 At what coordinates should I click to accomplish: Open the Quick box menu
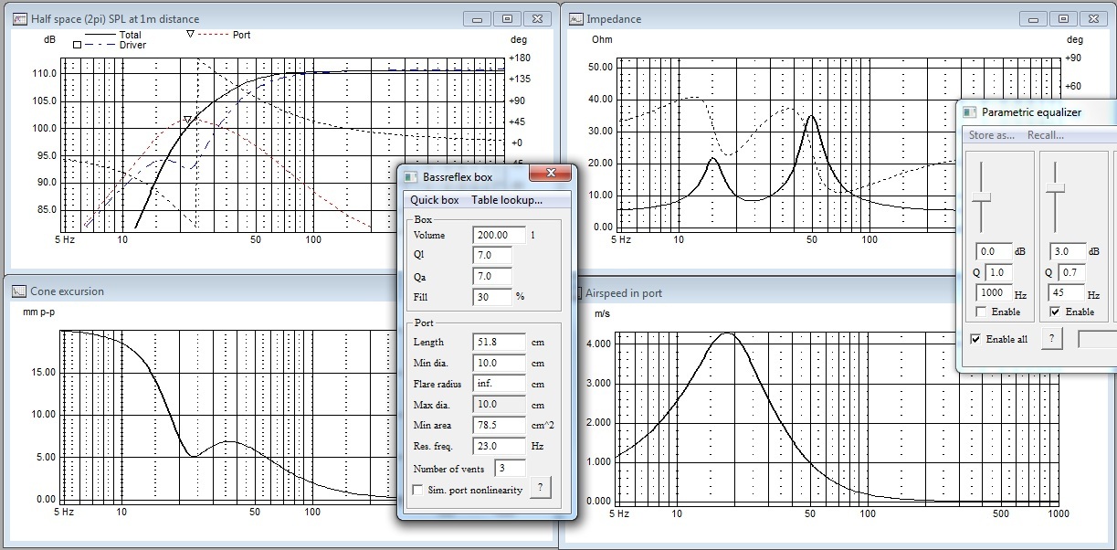[435, 200]
